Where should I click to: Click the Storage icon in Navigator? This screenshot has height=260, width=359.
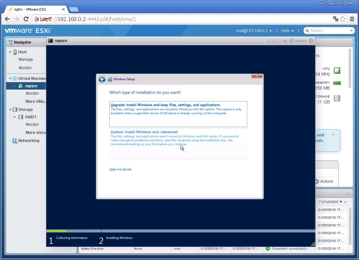pos(15,110)
